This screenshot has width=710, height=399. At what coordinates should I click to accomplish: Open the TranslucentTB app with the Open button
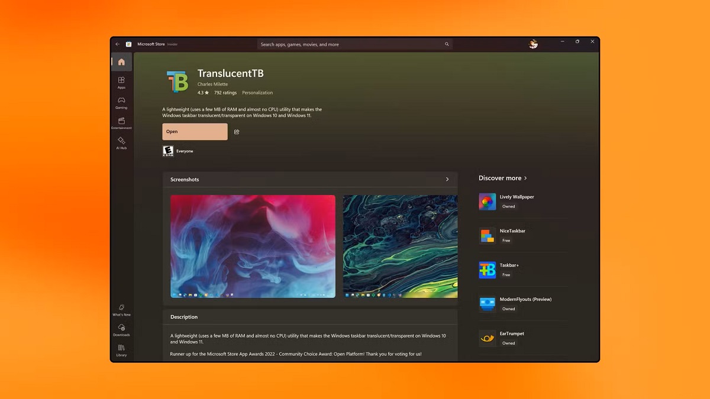point(195,131)
